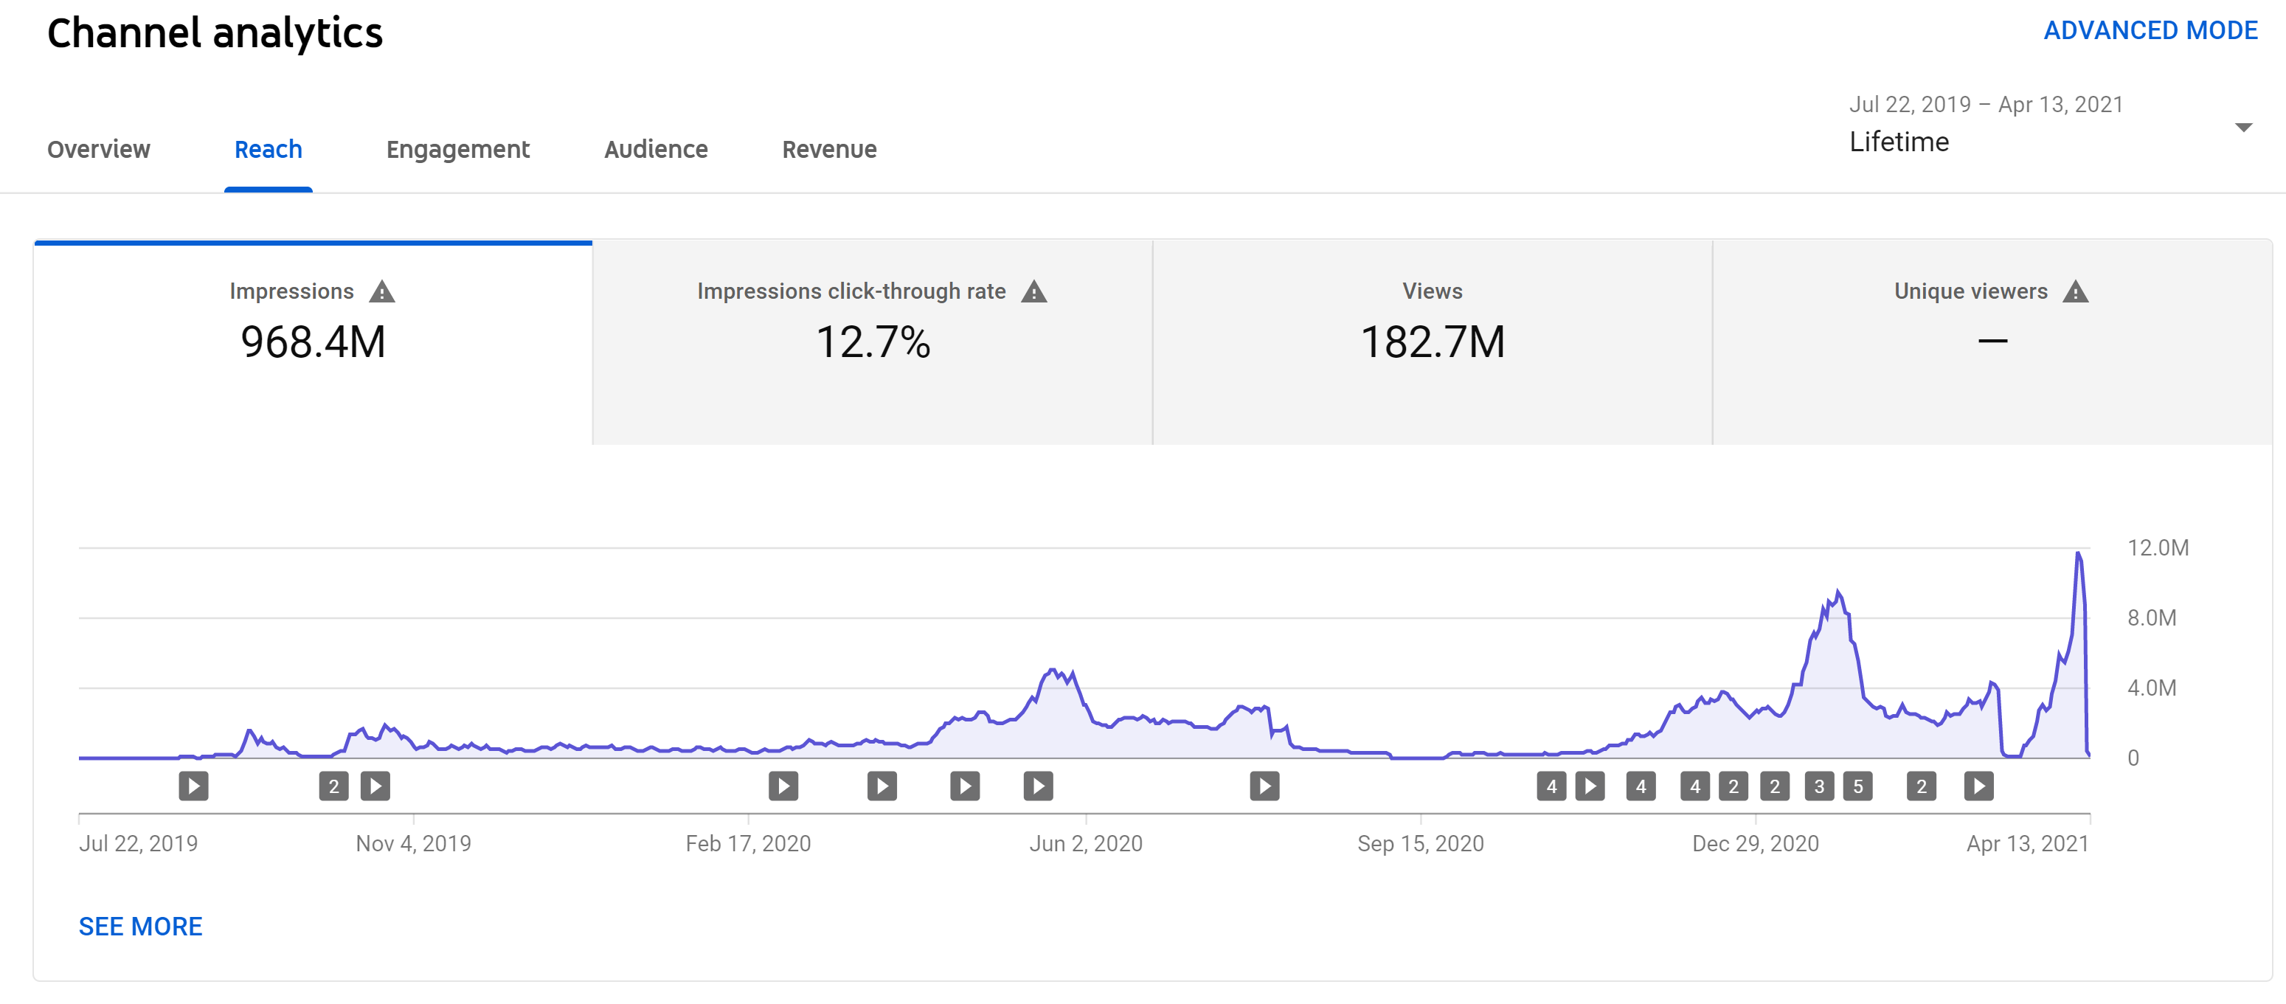Open the Engagement tab
The image size is (2286, 1004).
click(x=458, y=149)
